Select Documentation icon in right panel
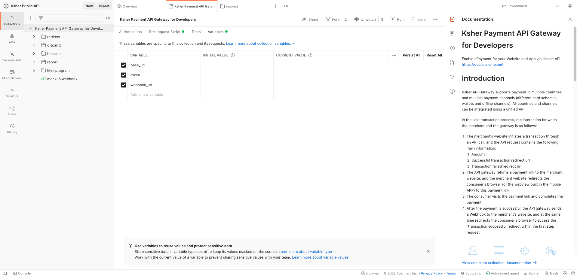 point(452,19)
